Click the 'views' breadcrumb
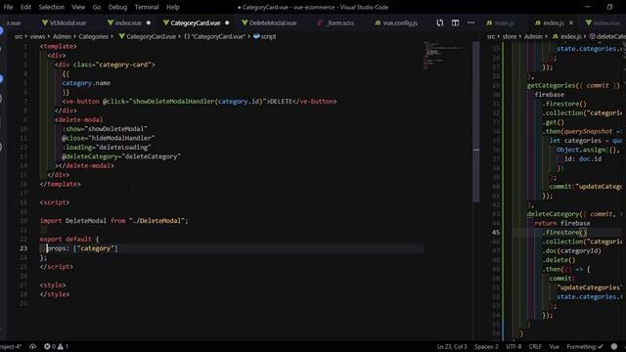 coord(37,36)
